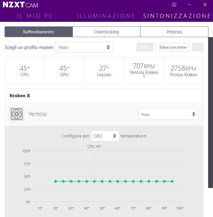This screenshot has height=217, width=213.
Task: Click the Salva button
Action: (145, 47)
